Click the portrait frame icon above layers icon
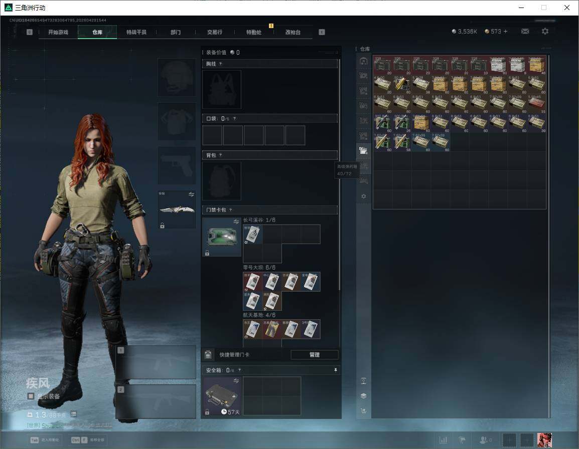Image resolution: width=579 pixels, height=449 pixels. 363,381
